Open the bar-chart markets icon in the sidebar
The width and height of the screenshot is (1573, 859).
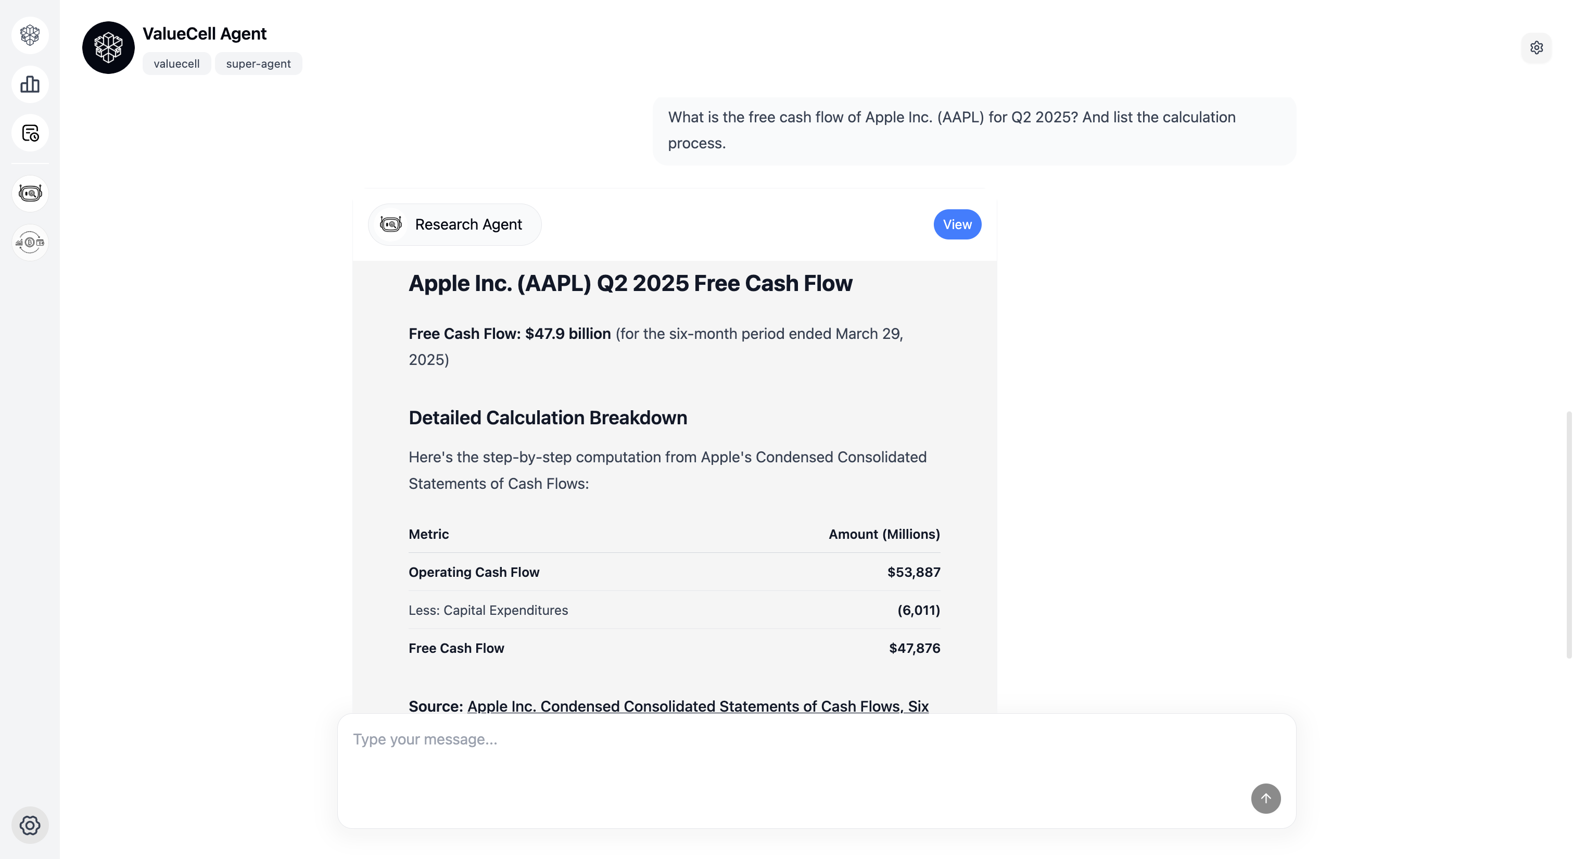[x=30, y=84]
